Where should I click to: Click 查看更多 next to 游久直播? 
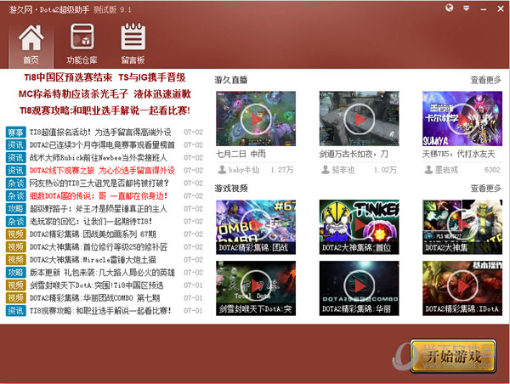tap(485, 80)
